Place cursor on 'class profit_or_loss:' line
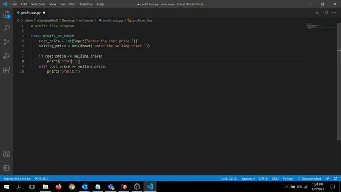This screenshot has width=341, height=192. point(52,36)
